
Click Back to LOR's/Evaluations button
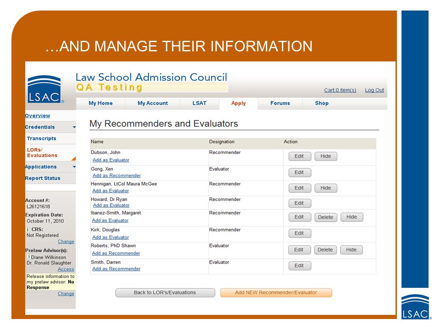(165, 293)
